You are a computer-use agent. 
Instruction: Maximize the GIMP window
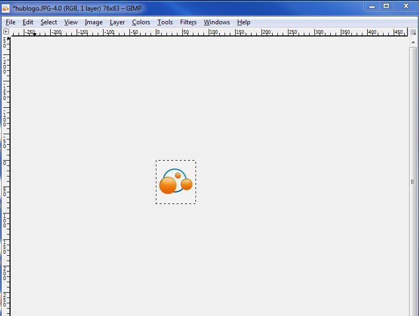coord(386,6)
